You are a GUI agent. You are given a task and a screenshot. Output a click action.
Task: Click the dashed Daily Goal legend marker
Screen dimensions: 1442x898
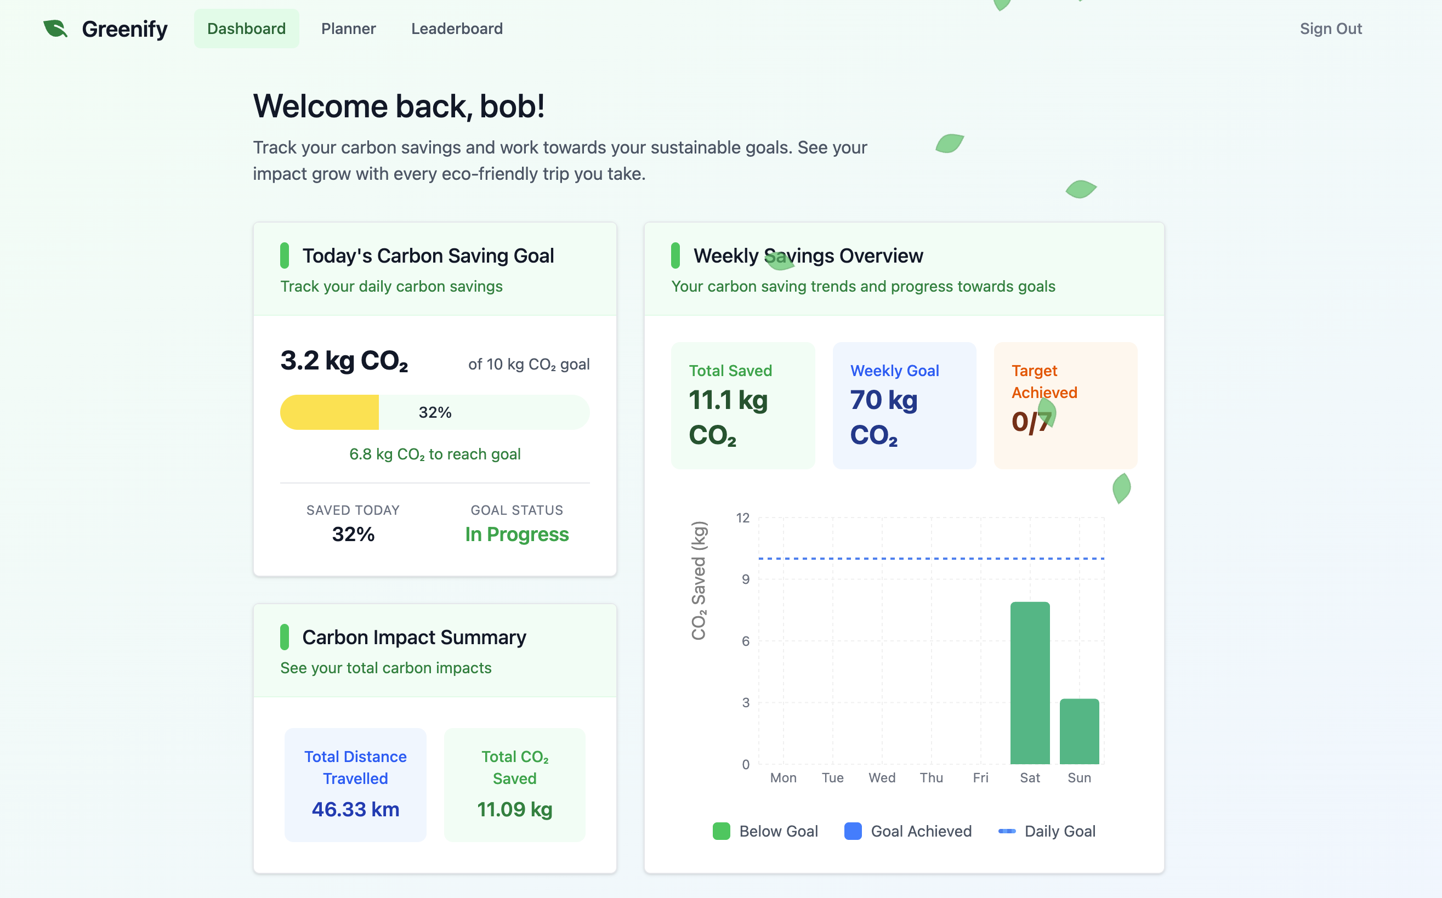click(1007, 831)
